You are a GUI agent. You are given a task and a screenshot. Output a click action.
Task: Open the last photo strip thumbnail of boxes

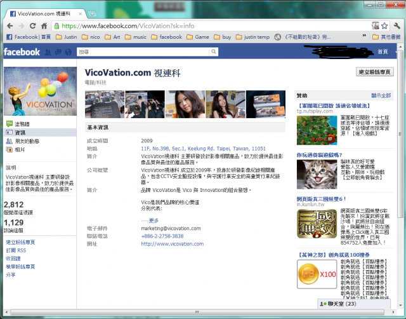[266, 104]
